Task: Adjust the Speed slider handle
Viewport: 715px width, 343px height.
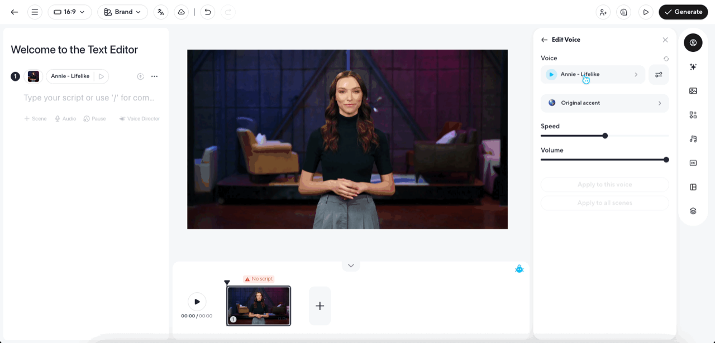Action: point(605,136)
